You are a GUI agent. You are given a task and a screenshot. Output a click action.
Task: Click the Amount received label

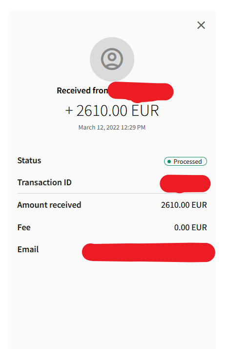(x=49, y=205)
